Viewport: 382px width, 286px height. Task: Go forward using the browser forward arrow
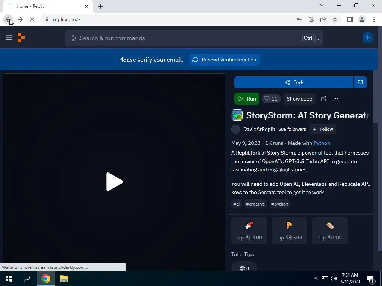(x=20, y=19)
